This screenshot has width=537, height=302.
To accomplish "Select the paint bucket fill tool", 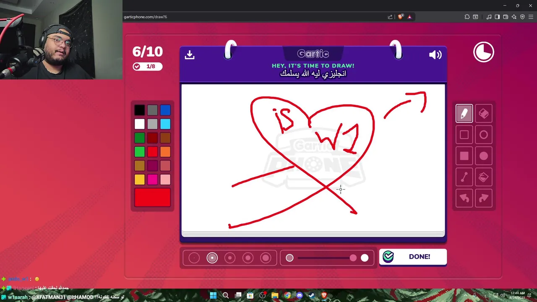I will pyautogui.click(x=484, y=177).
